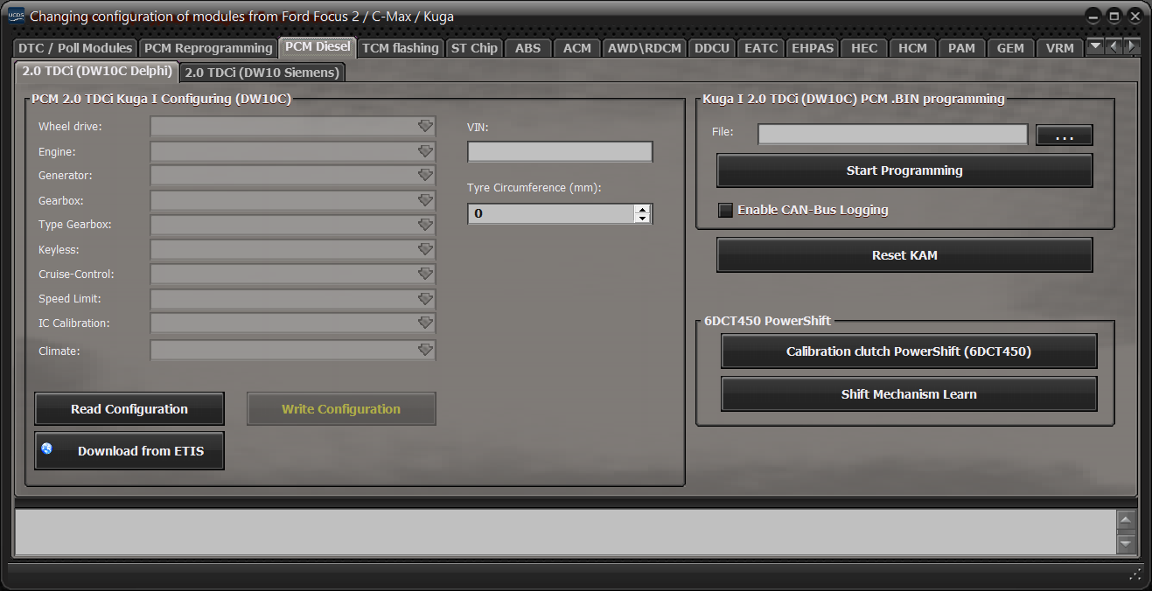The height and width of the screenshot is (591, 1152).
Task: Click the log area scroll-down arrow
Action: tap(1126, 543)
